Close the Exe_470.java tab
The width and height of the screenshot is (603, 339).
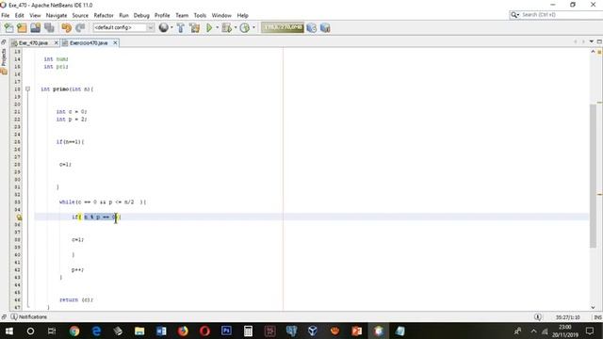57,43
